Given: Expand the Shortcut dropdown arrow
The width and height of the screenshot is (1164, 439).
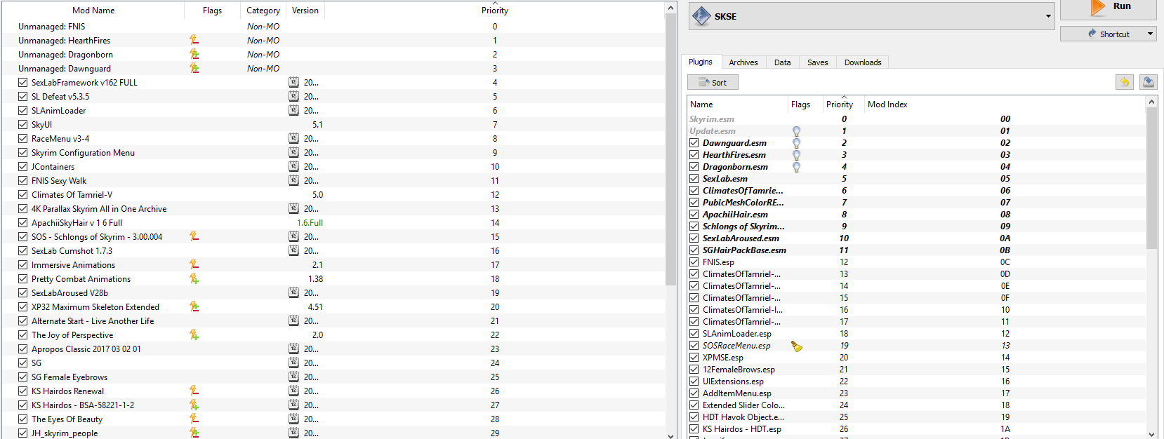Looking at the screenshot, I should click(x=1150, y=34).
